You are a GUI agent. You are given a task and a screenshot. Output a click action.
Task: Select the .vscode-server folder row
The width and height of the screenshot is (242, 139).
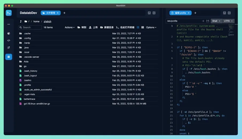[88, 57]
